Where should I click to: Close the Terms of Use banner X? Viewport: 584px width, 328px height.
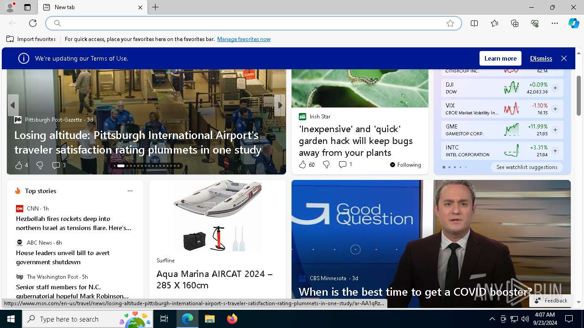point(564,58)
